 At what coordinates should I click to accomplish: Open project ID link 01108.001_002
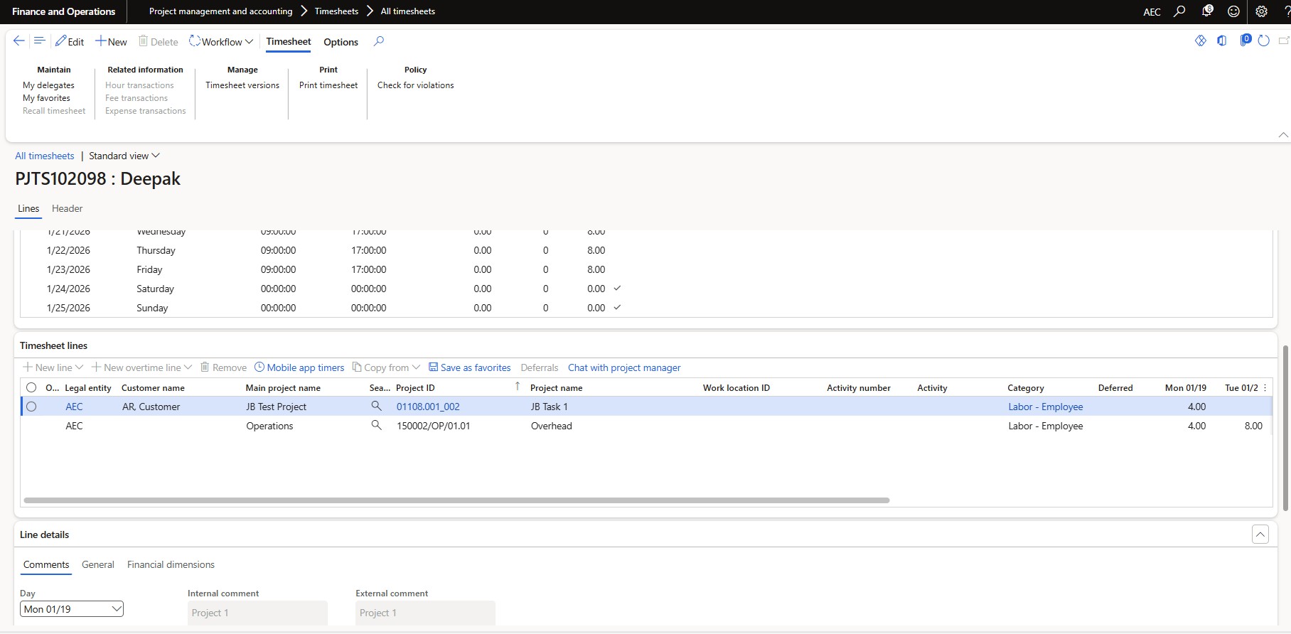428,407
